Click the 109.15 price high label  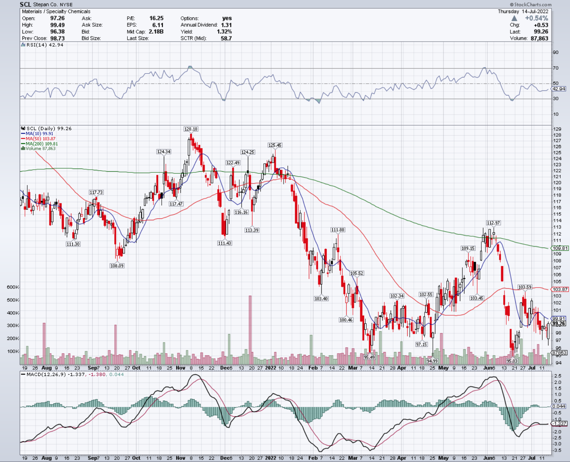(468, 248)
